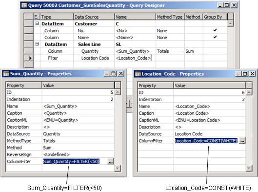
Task: Click the Type column header
Action: 57,17
